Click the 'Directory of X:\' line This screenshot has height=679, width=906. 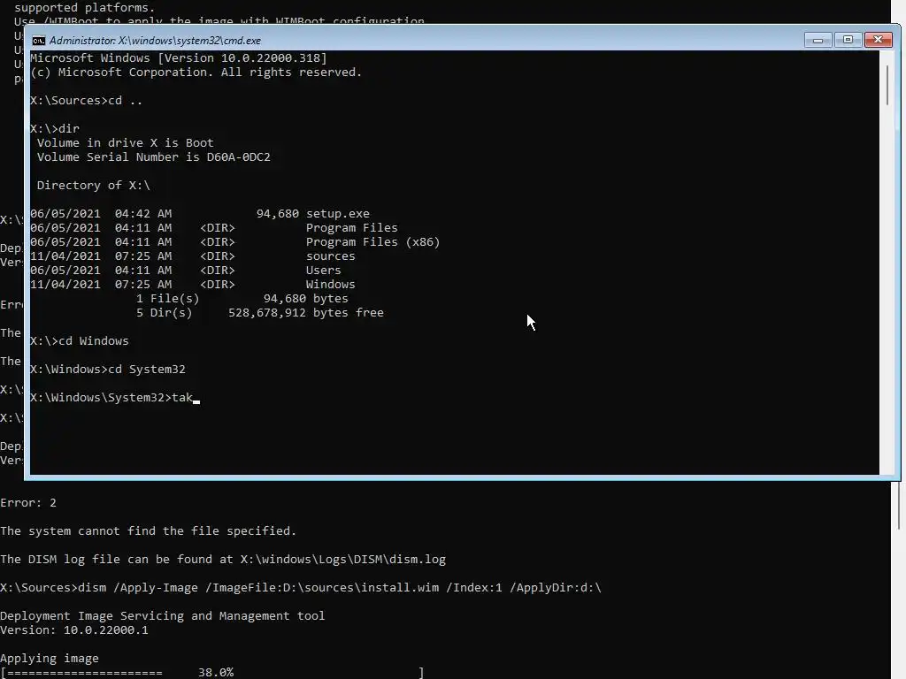coord(94,186)
